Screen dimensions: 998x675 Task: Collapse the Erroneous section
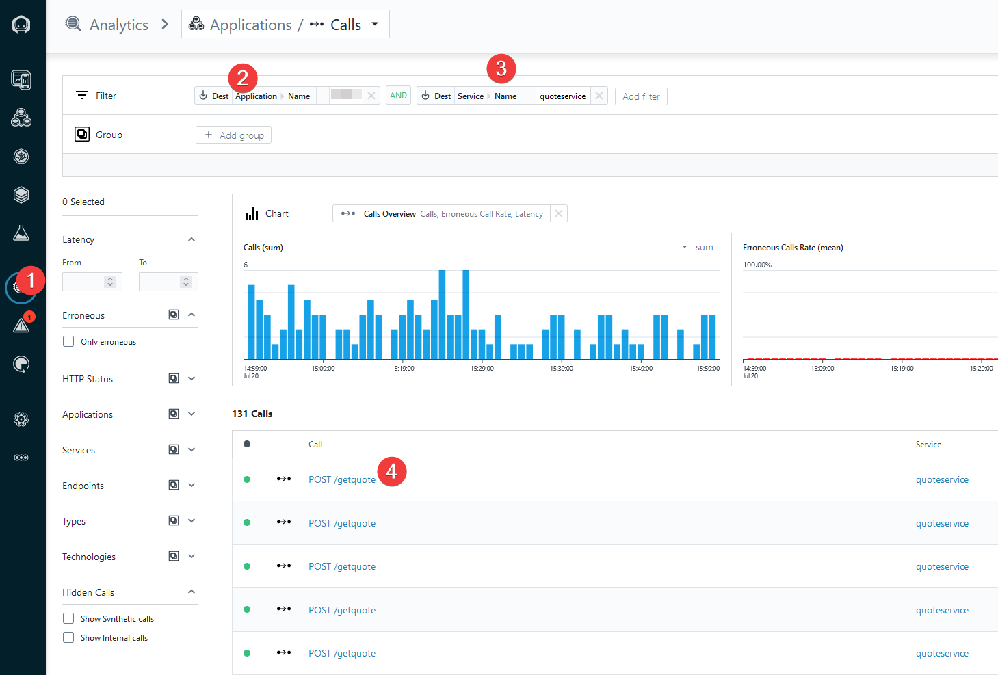tap(192, 315)
